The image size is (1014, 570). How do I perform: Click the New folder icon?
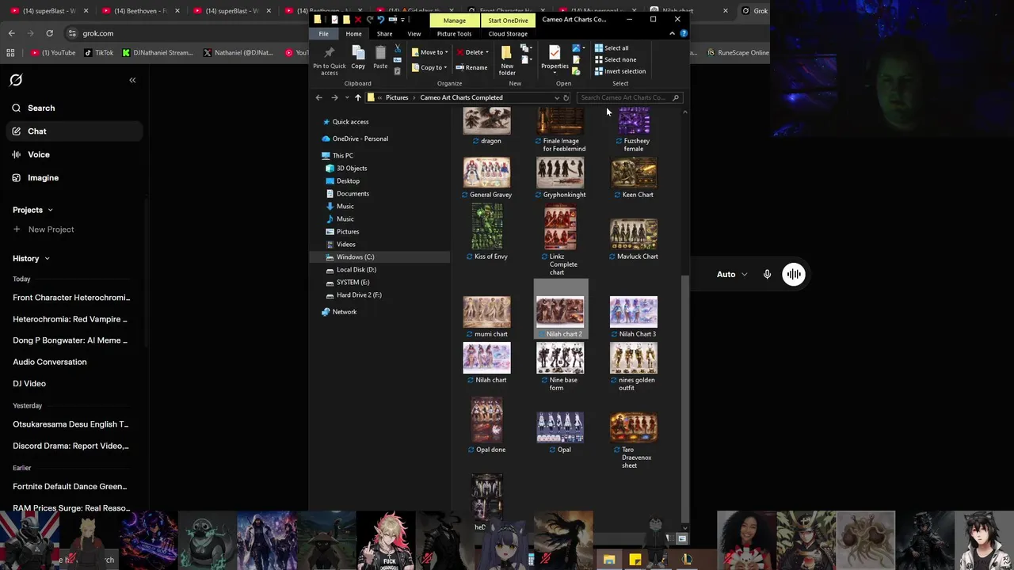tap(507, 53)
